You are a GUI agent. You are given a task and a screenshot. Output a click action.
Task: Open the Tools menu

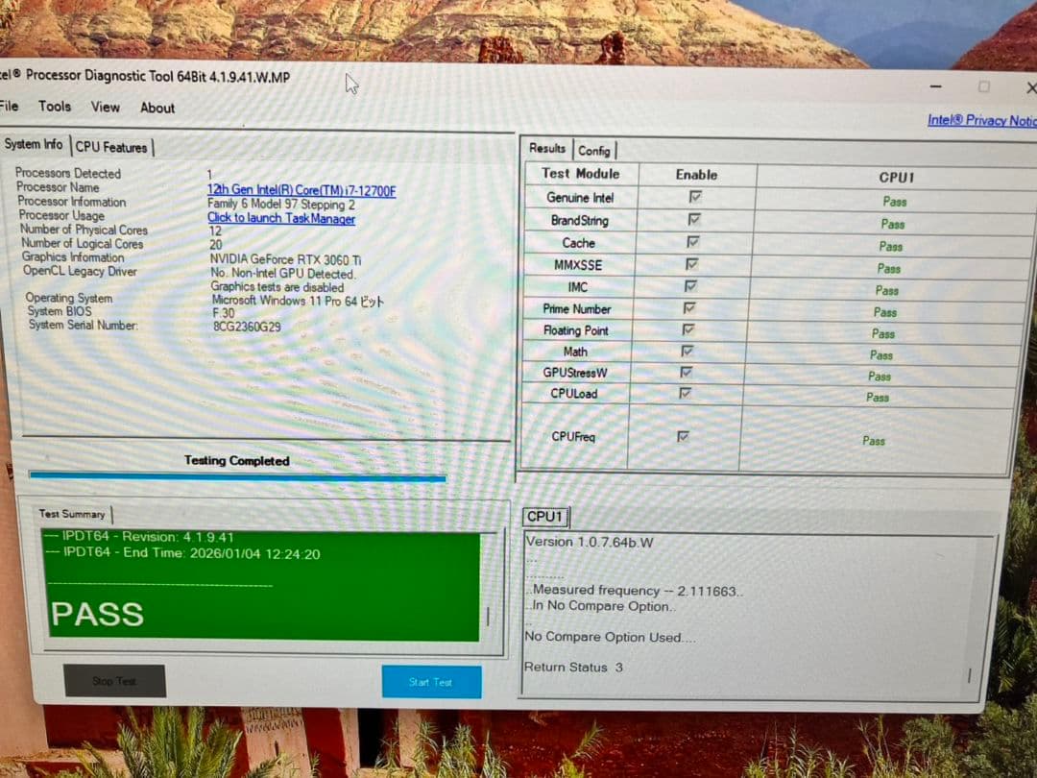pos(55,108)
